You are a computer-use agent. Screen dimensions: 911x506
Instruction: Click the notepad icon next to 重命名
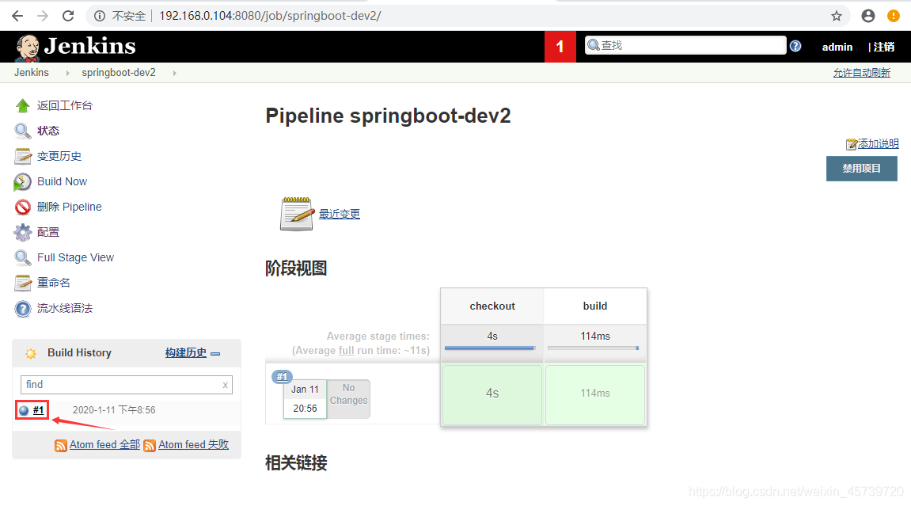click(x=23, y=283)
